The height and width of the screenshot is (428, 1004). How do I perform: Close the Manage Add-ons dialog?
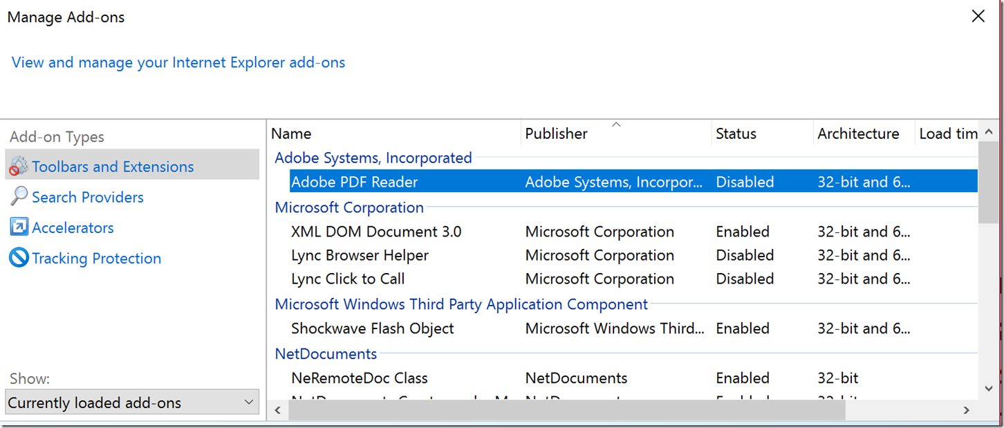978,17
